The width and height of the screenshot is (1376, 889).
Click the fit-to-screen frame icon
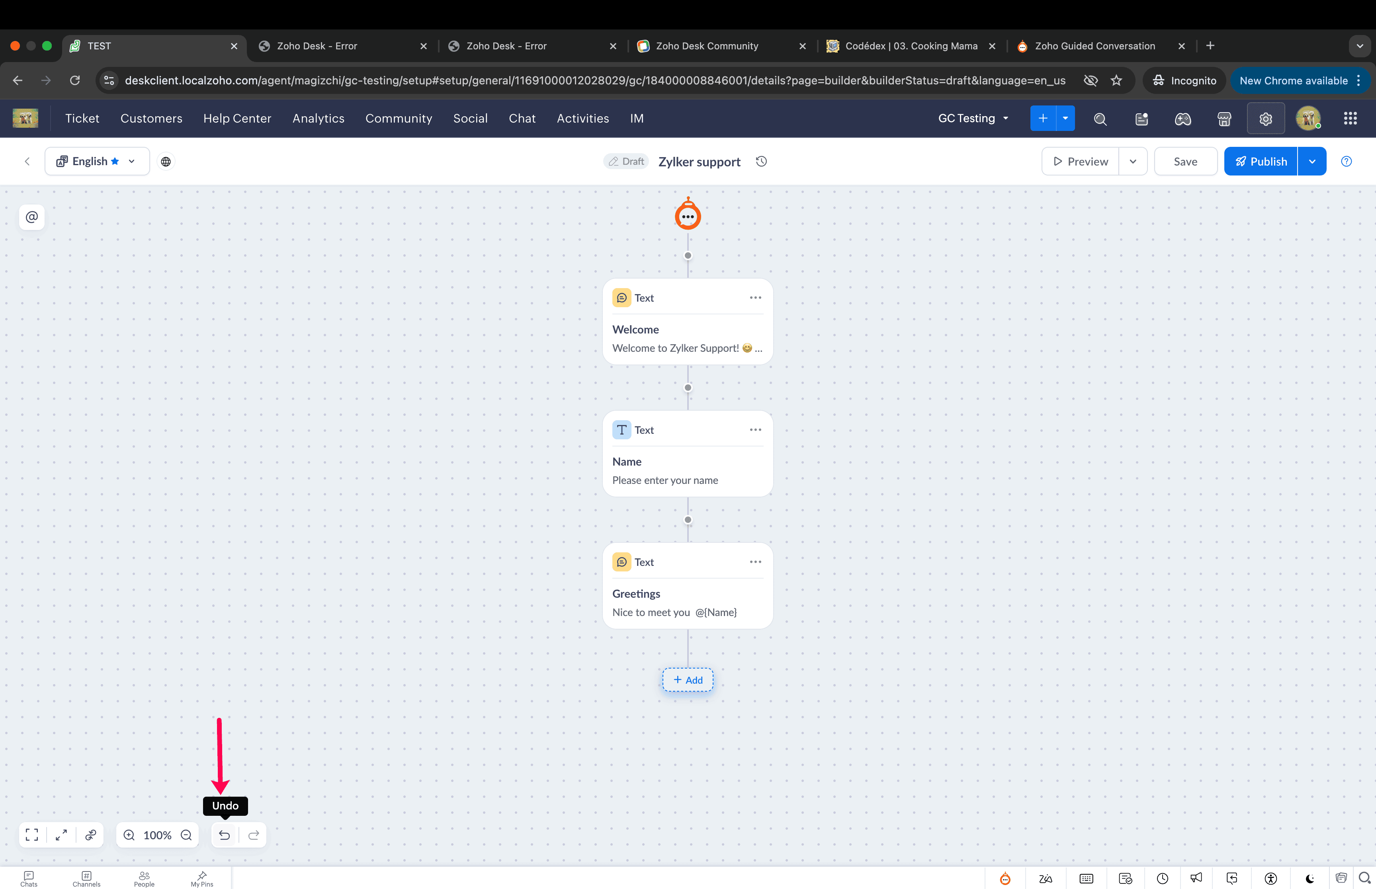point(32,835)
